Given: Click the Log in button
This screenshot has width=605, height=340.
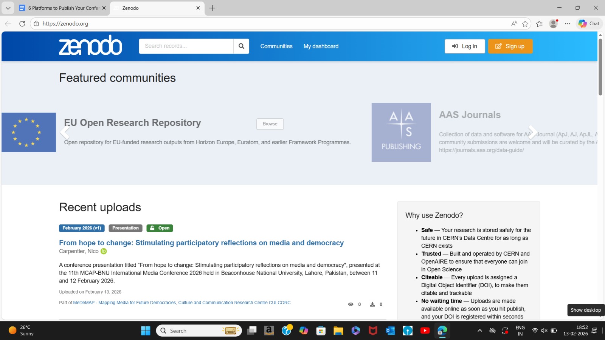Looking at the screenshot, I should (x=465, y=46).
